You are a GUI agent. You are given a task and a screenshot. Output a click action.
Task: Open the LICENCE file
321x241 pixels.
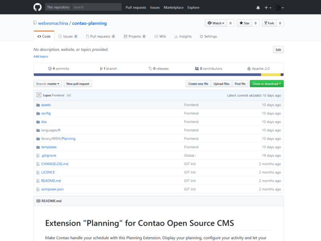coord(48,172)
